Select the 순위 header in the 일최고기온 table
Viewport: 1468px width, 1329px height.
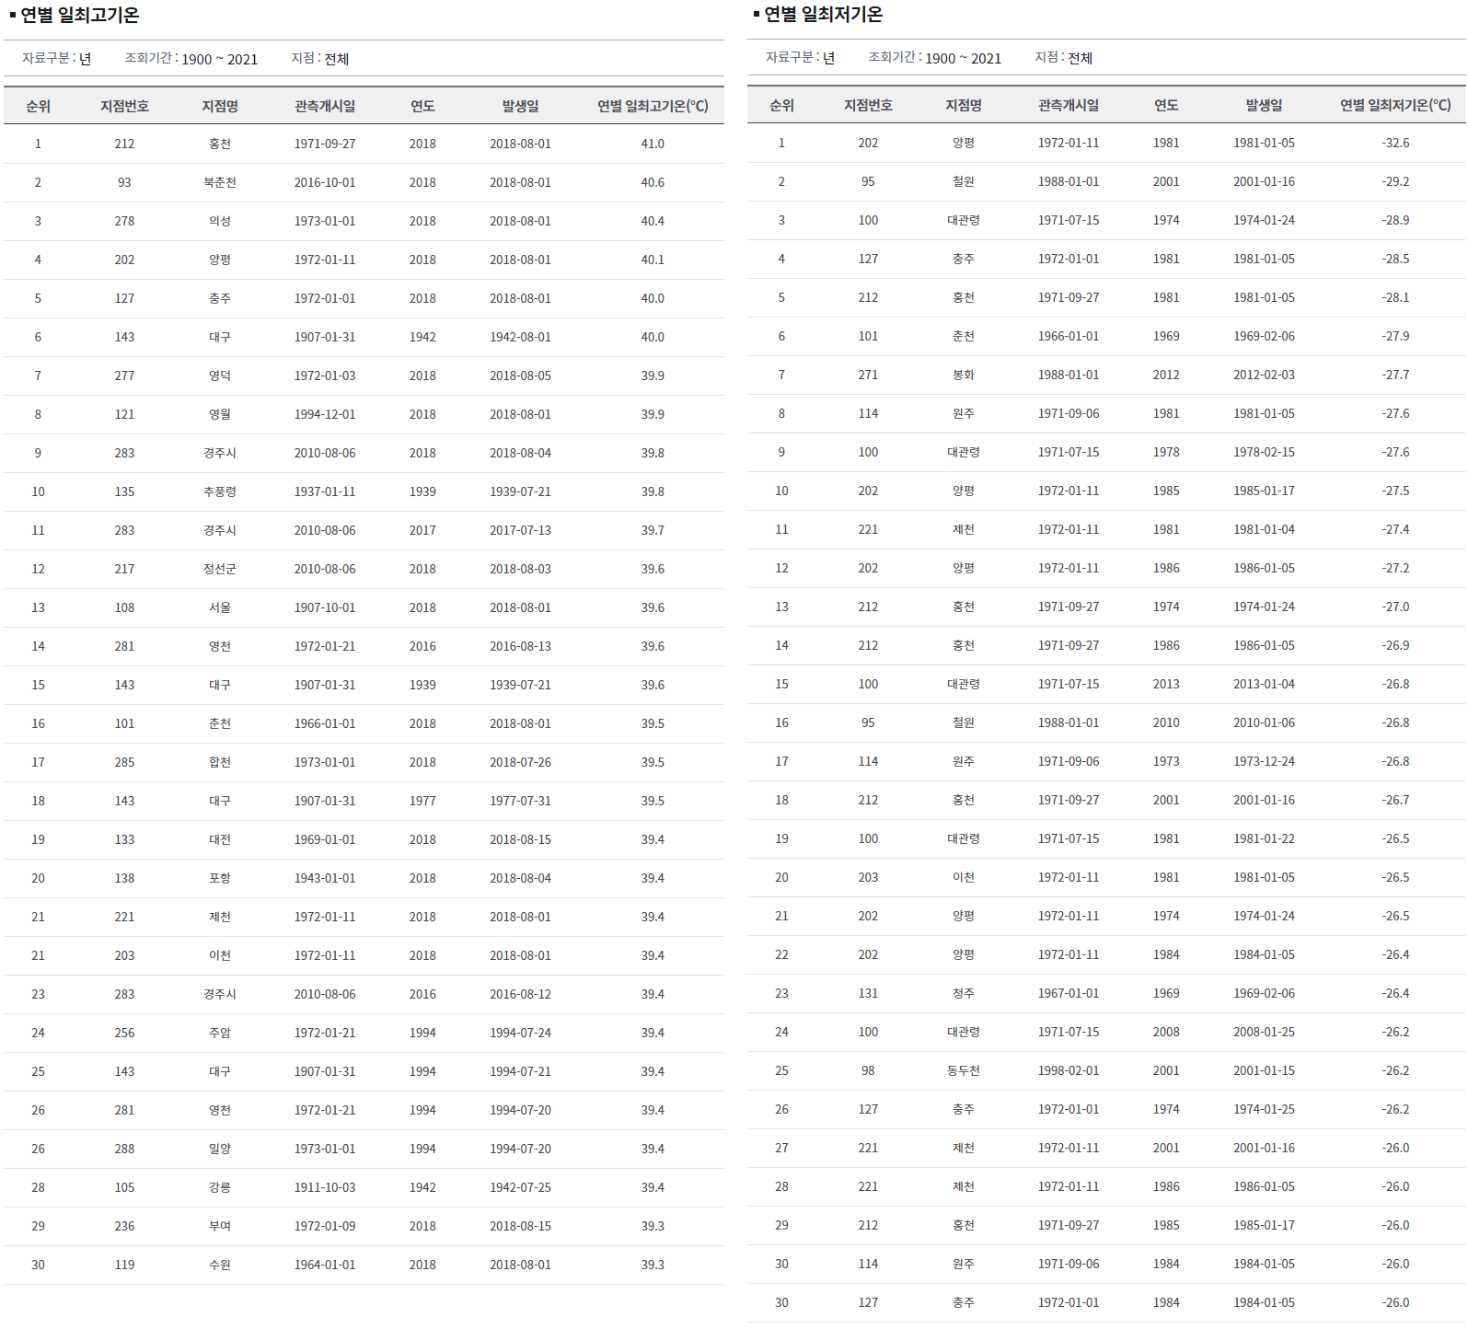38,106
